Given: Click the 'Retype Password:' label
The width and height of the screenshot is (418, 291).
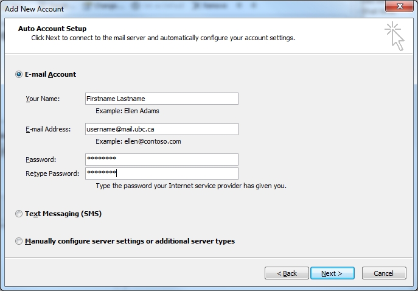Looking at the screenshot, I should pyautogui.click(x=52, y=174).
